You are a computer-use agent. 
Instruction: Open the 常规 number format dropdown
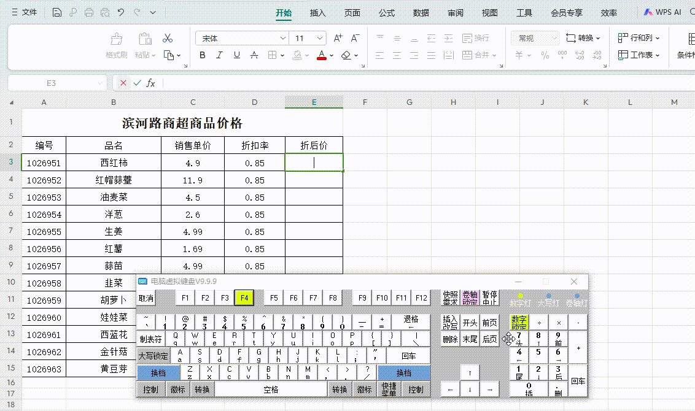tap(535, 39)
